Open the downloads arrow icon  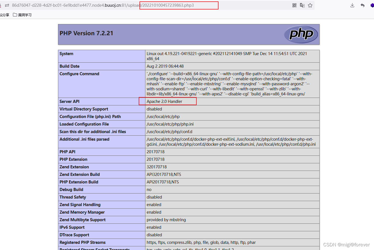[x=352, y=5]
